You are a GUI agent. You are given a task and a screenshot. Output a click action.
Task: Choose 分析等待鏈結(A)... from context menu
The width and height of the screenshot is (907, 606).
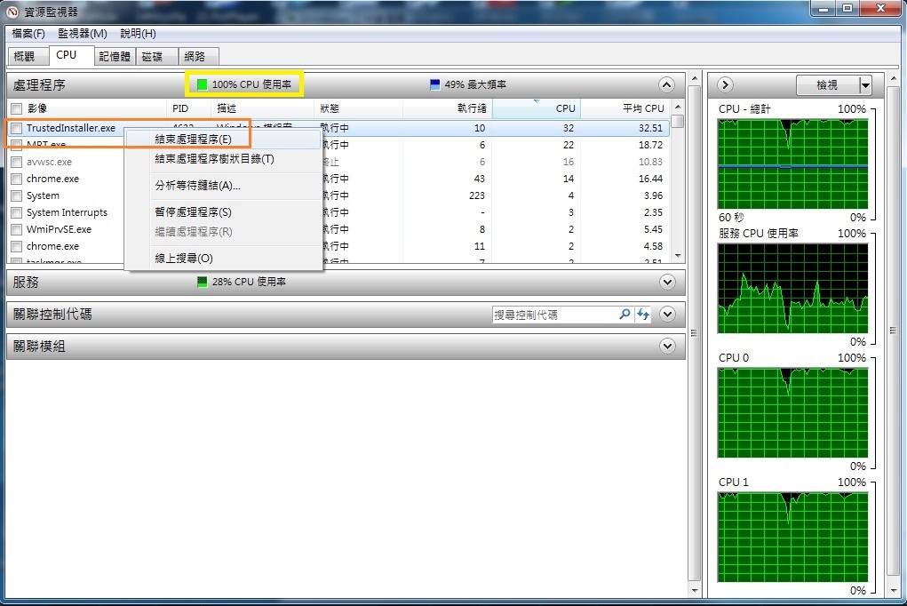[223, 185]
